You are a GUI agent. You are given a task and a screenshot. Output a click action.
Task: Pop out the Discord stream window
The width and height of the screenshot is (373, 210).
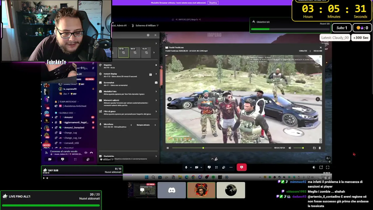coord(321,167)
